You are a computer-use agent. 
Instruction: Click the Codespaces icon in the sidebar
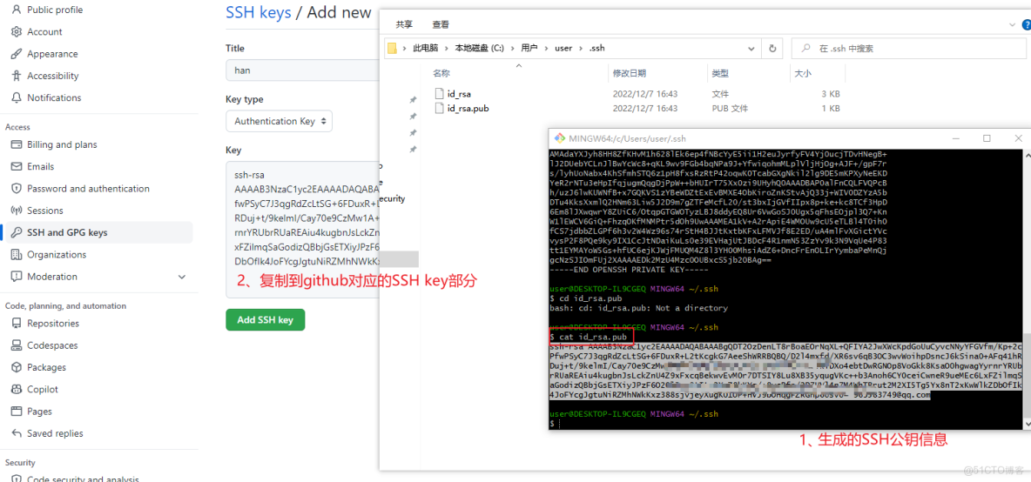17,345
